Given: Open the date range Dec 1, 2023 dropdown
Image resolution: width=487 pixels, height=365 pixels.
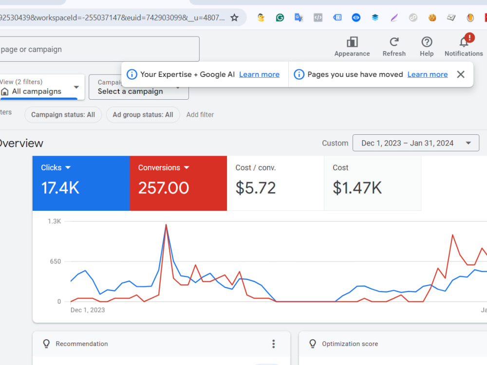Looking at the screenshot, I should (416, 143).
